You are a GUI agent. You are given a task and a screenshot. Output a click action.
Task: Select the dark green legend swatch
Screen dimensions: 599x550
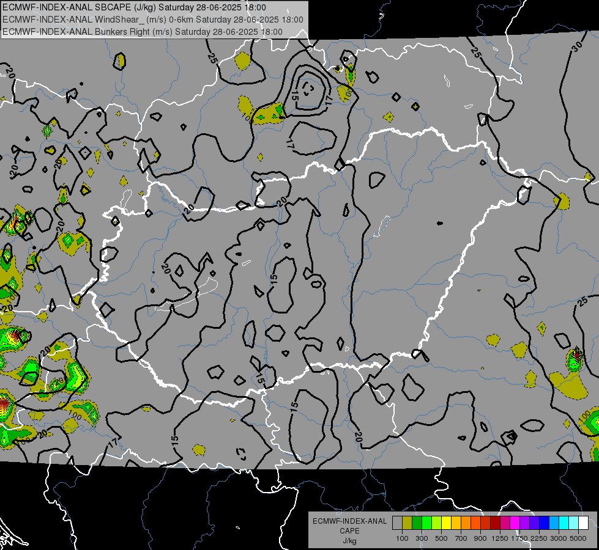click(x=417, y=522)
